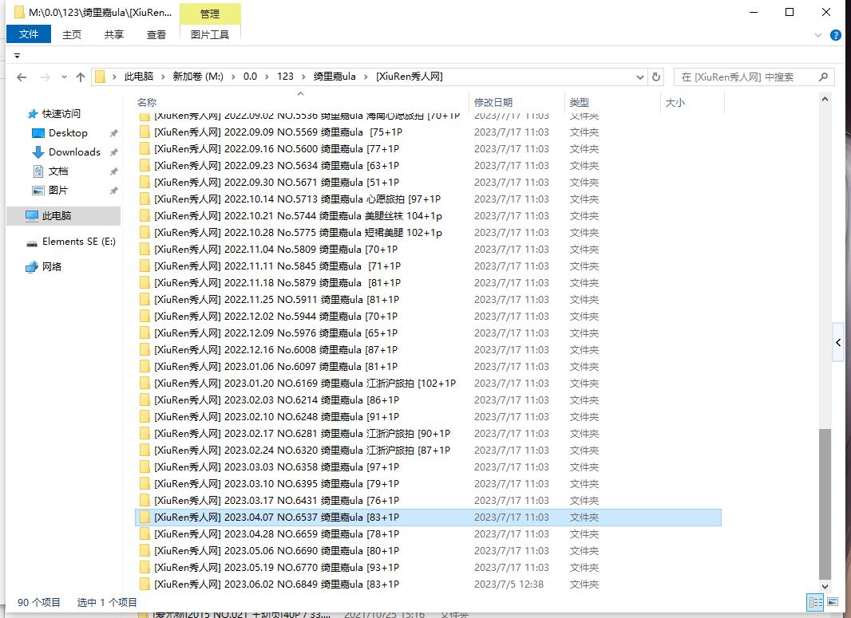The height and width of the screenshot is (618, 851).
Task: Click the folder icon of NO.6537 row
Action: [x=144, y=518]
